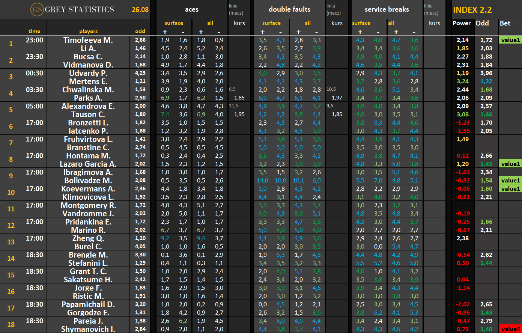Click value1 bet in Koevermans row
The width and height of the screenshot is (522, 333).
click(x=510, y=188)
